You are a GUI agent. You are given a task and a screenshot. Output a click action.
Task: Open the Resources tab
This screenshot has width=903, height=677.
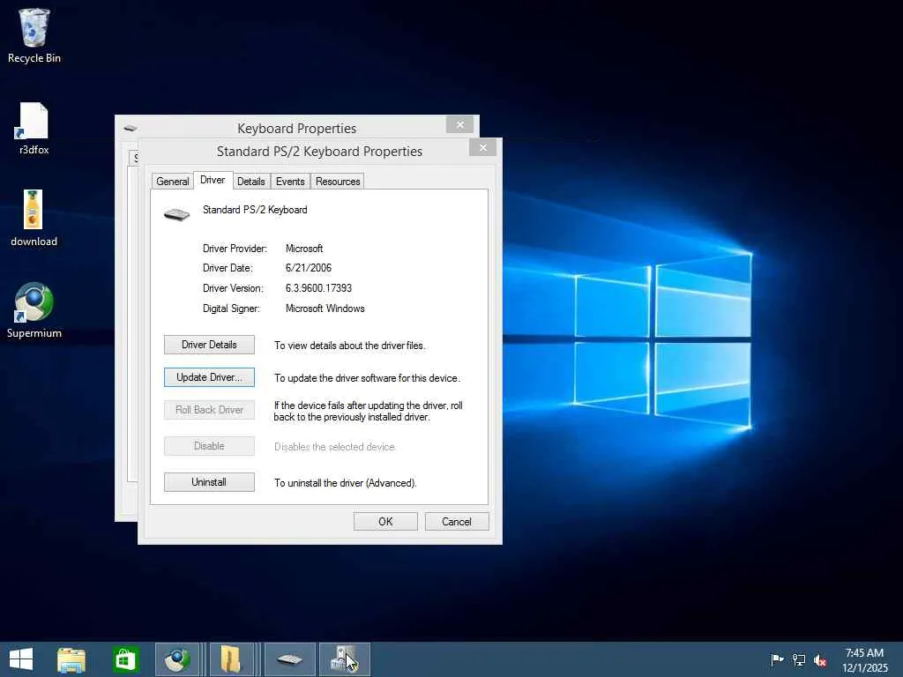click(x=338, y=182)
